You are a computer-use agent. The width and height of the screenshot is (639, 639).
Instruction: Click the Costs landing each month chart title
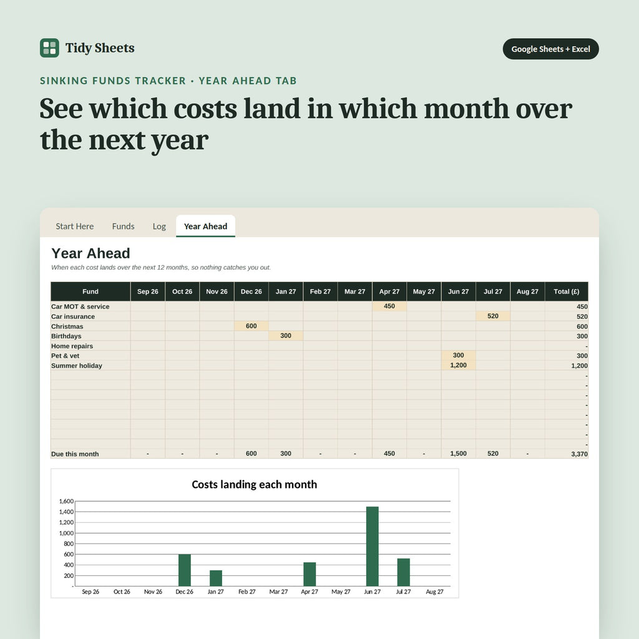pyautogui.click(x=255, y=484)
